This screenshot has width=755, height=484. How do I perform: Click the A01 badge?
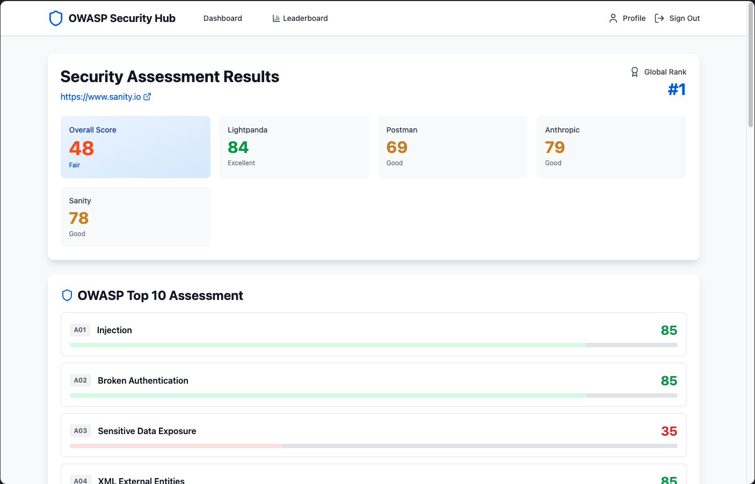point(80,330)
